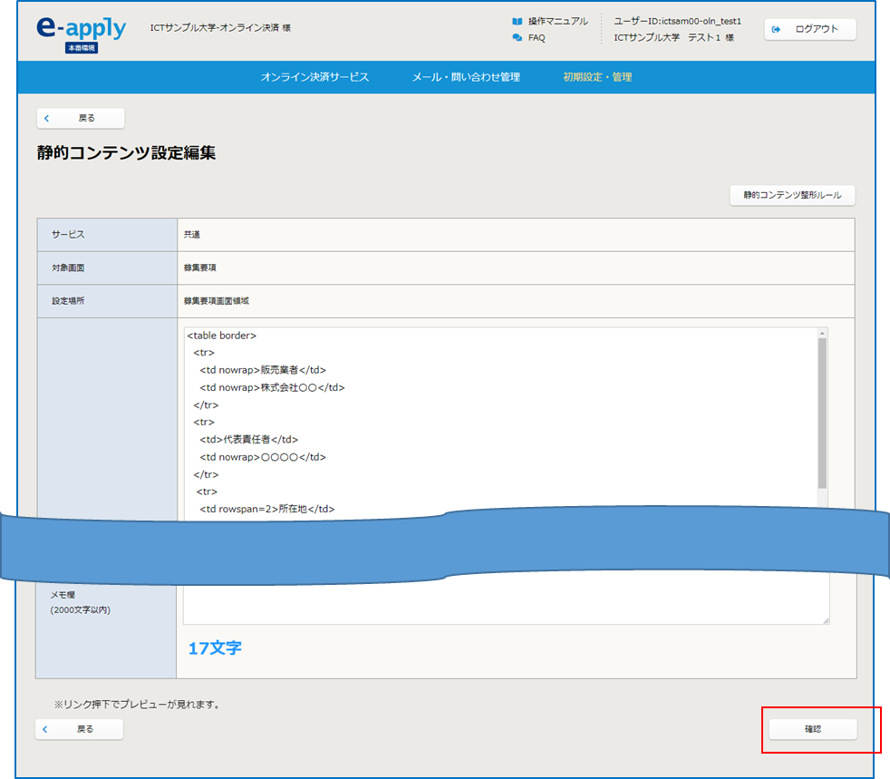The width and height of the screenshot is (890, 779).
Task: Click the memo text area resize handle
Action: point(826,620)
